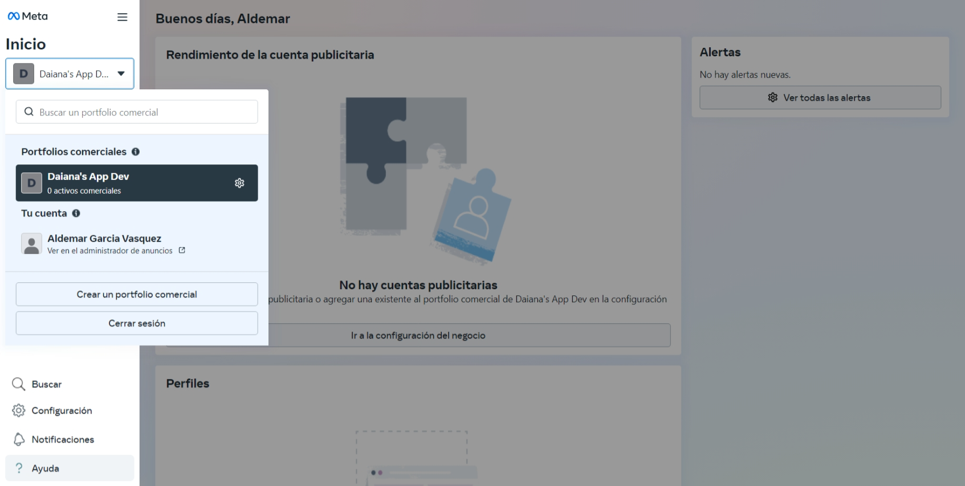Image resolution: width=965 pixels, height=486 pixels.
Task: Click the Notificaciones bell icon
Action: (19, 439)
